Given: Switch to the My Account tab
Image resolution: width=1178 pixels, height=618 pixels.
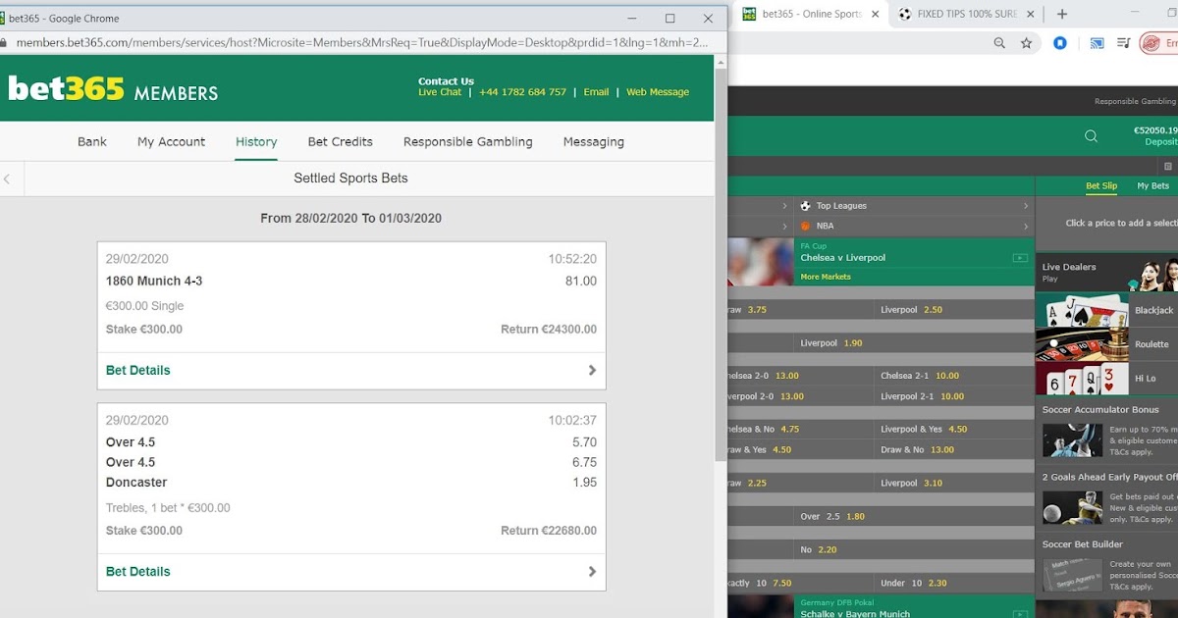Looking at the screenshot, I should (x=171, y=141).
